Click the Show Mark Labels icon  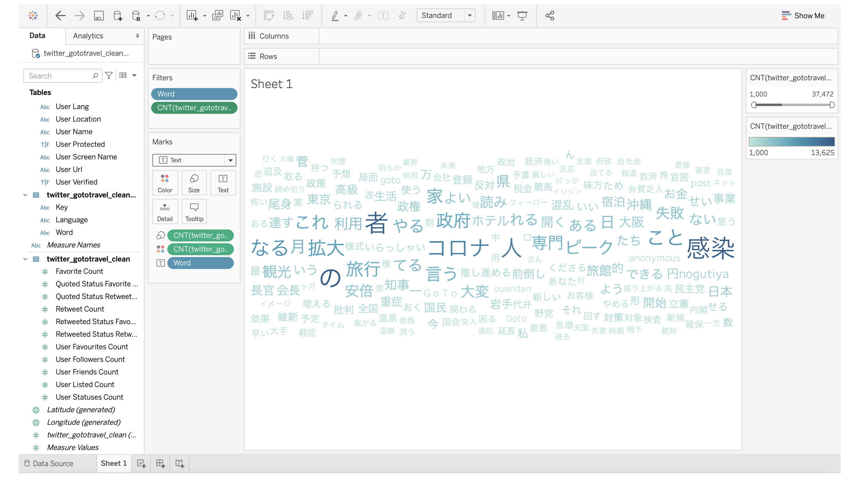click(383, 15)
